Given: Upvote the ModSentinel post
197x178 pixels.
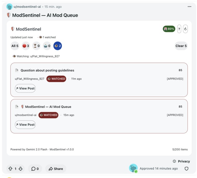Looking at the screenshot, I should pos(11,169).
